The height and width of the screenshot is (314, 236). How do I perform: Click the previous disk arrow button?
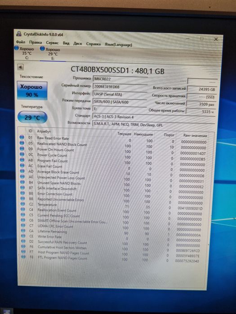coord(20,67)
